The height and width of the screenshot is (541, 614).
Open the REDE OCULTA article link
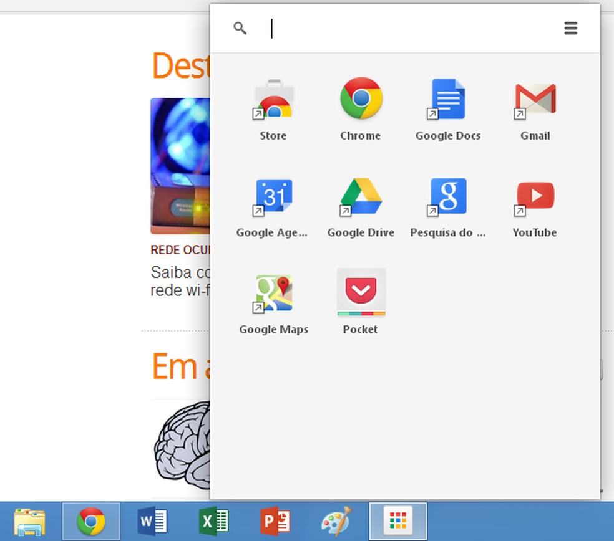pyautogui.click(x=178, y=250)
